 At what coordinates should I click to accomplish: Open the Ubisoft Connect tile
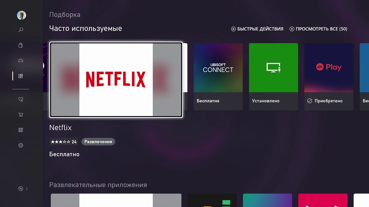coord(218,77)
